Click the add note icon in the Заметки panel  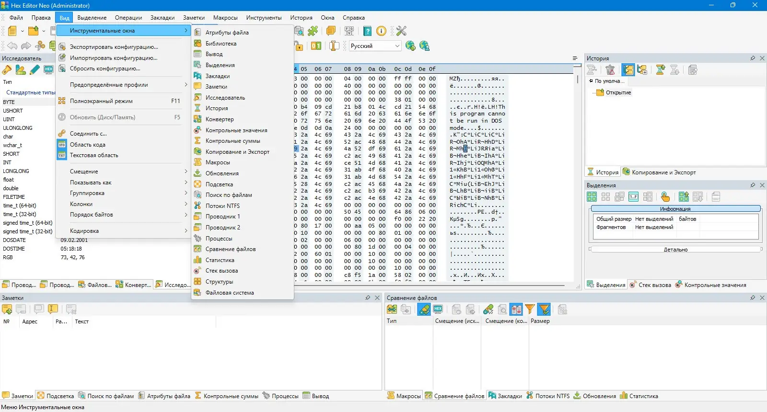(7, 309)
